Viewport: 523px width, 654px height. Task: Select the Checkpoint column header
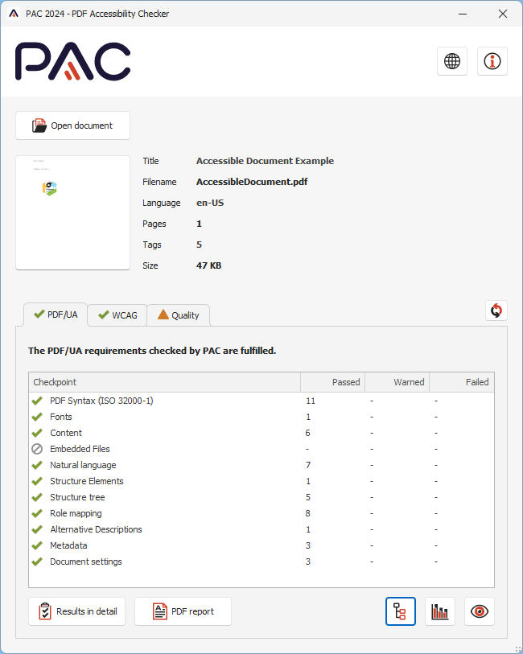(x=164, y=382)
